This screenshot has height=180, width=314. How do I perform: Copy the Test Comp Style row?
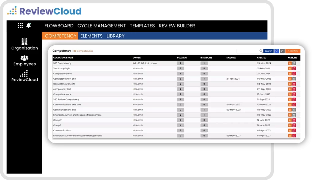coord(289,68)
